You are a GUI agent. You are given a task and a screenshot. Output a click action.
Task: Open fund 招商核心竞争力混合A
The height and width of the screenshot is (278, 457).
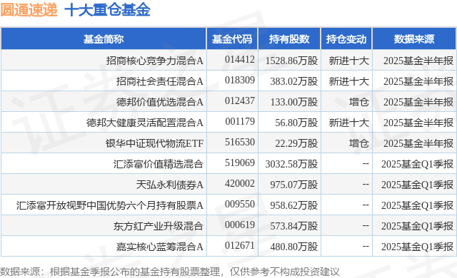tap(154, 61)
